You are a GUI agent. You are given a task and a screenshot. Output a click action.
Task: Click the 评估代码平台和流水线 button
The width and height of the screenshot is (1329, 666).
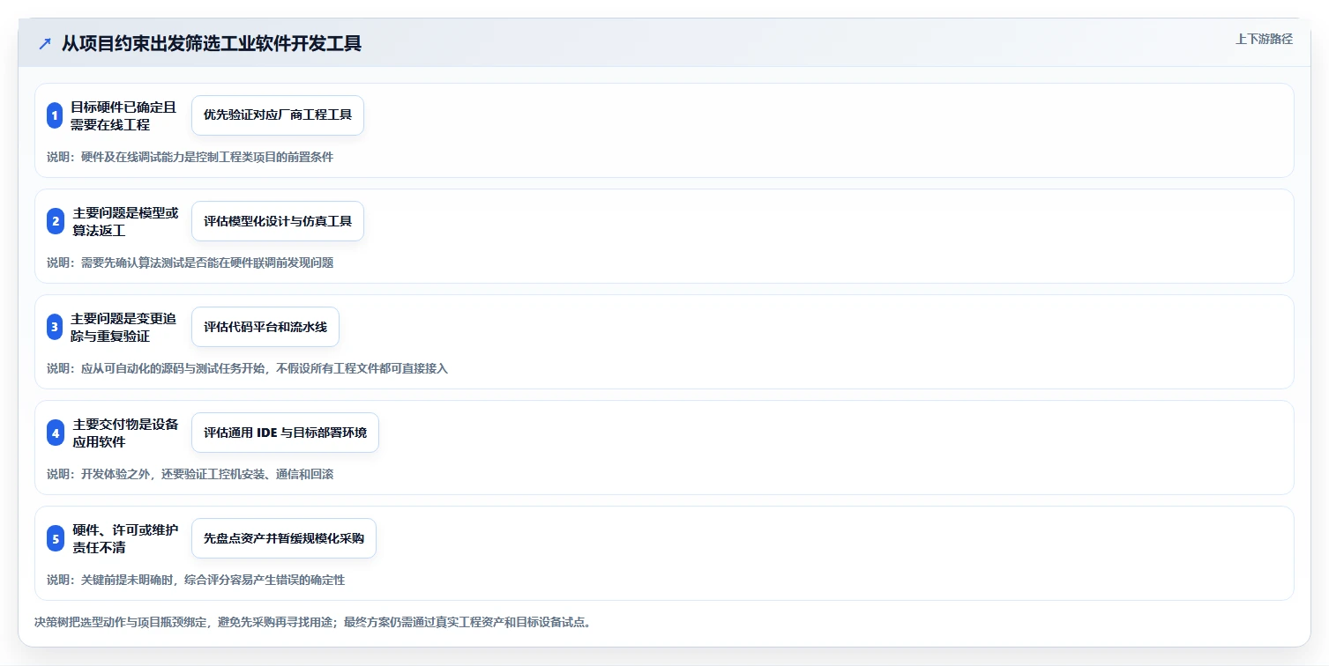click(x=265, y=327)
